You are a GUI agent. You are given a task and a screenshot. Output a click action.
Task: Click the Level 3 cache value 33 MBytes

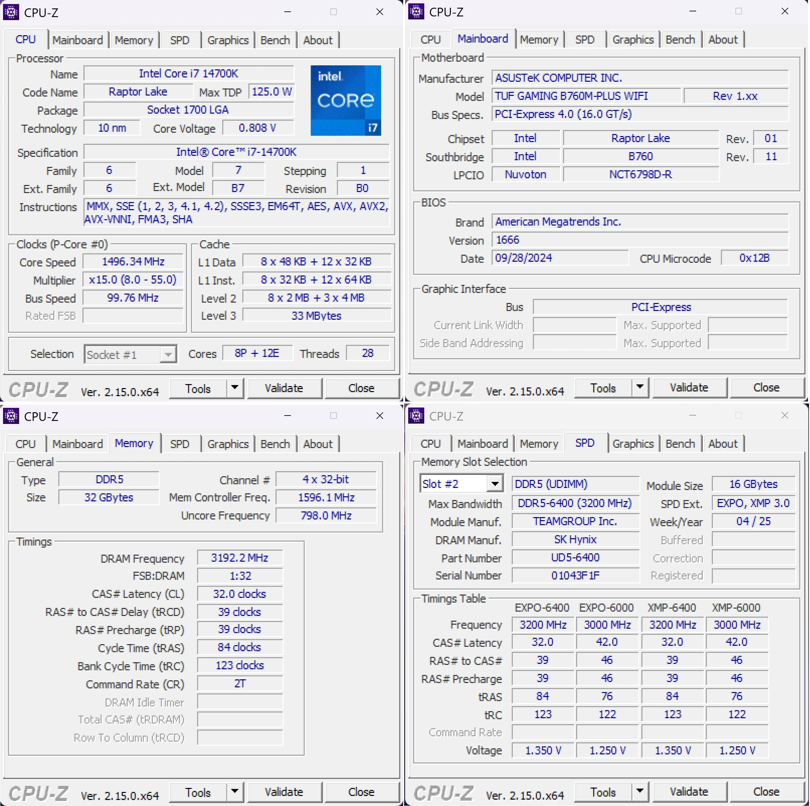point(317,316)
